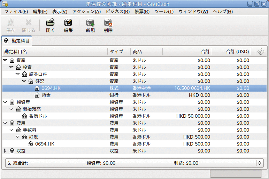This screenshot has height=179, width=269.
Task: Collapse the 証券口座 account branch
Action: point(18,74)
